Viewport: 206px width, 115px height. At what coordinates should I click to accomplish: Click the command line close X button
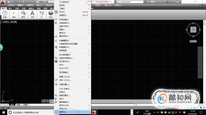click(44, 101)
